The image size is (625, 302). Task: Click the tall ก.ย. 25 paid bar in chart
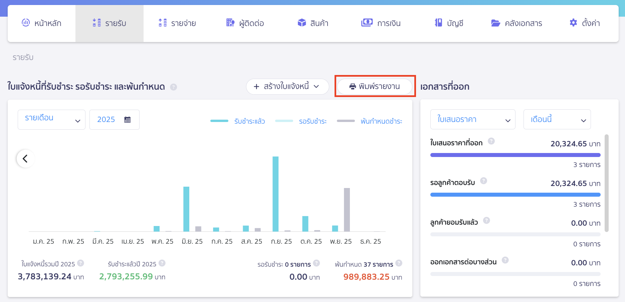pyautogui.click(x=275, y=193)
